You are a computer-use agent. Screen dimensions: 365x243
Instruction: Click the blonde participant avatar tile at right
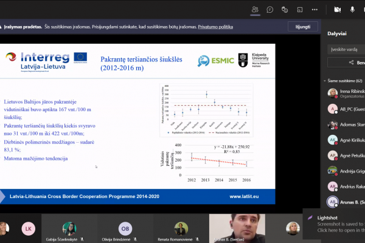tap(293, 228)
